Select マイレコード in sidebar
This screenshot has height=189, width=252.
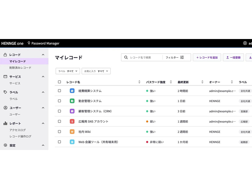point(24,61)
